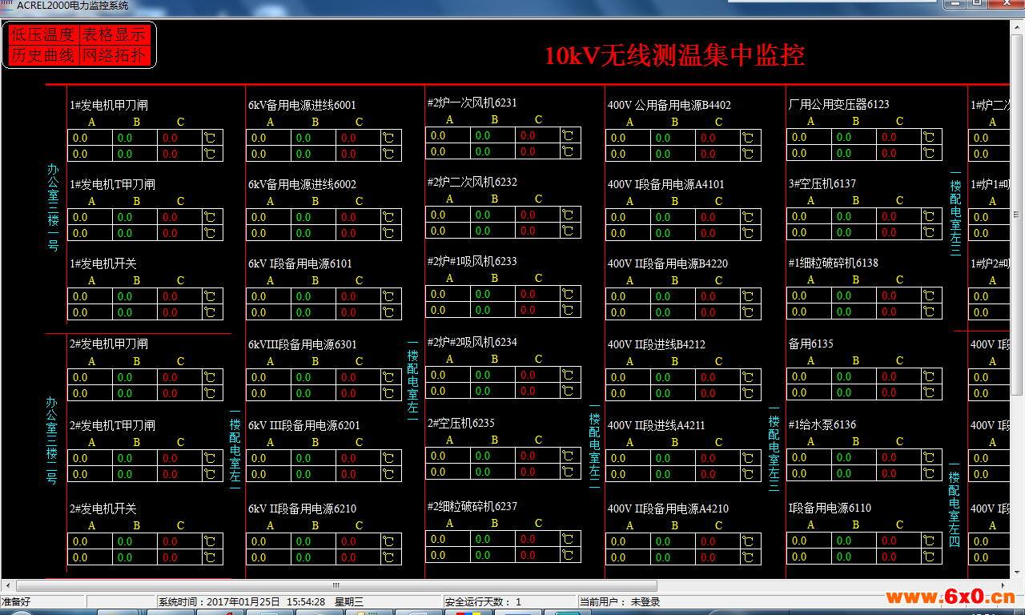
Task: Click the 6kV II段备用电源6210 label
Action: pos(302,508)
